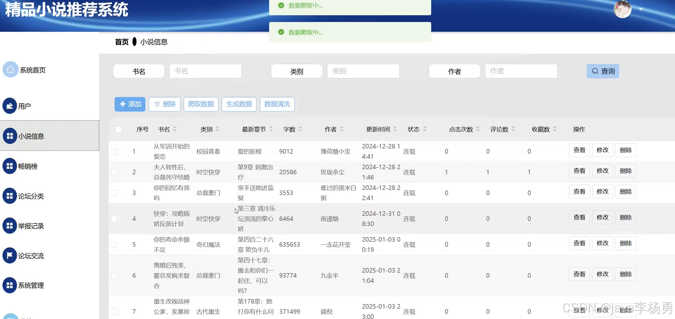Check the checkbox for row 4 快穿：攻略病娇反派计划

[x=114, y=219]
